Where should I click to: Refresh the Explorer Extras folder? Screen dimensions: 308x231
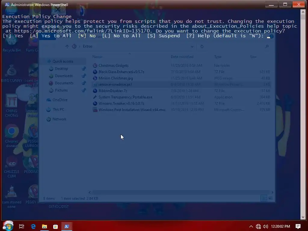tap(202, 47)
